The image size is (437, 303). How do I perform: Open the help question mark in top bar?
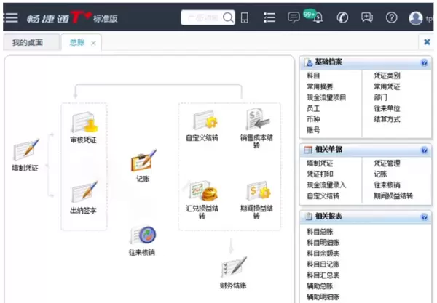click(391, 17)
